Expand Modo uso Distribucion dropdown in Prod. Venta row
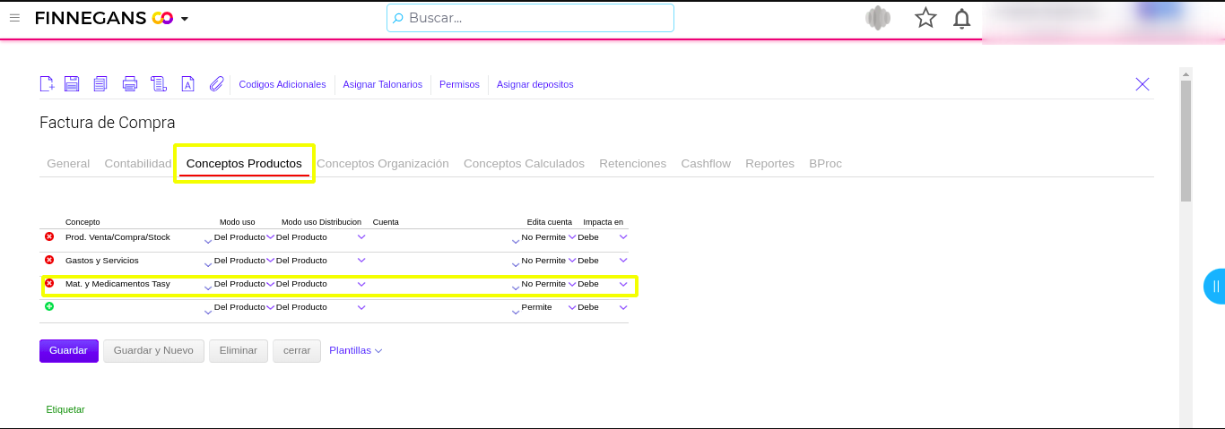 (x=361, y=237)
